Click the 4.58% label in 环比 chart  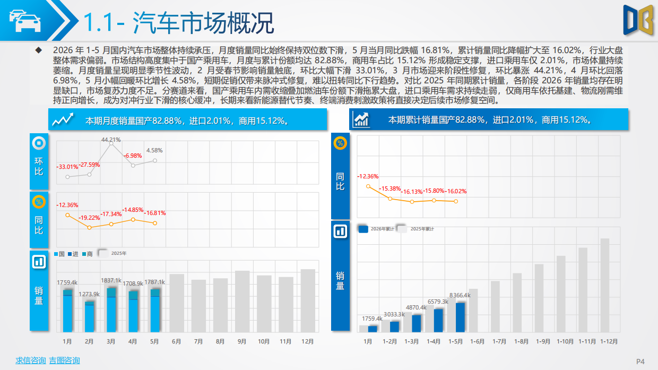pos(154,150)
